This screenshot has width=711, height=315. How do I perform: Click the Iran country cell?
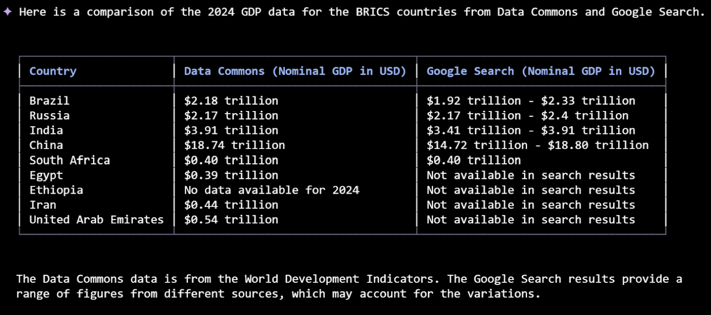tap(43, 205)
